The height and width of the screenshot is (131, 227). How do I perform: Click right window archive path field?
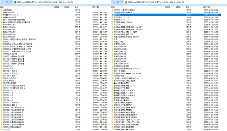[x=176, y=2]
